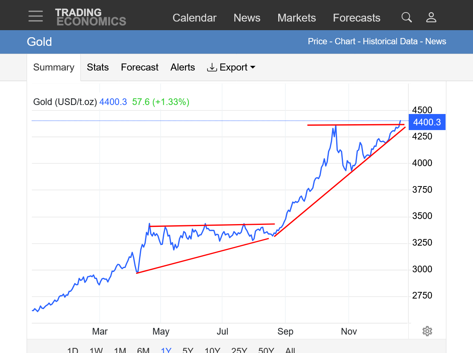473x353 pixels.
Task: Go to Calendar in top navigation
Action: coord(194,18)
